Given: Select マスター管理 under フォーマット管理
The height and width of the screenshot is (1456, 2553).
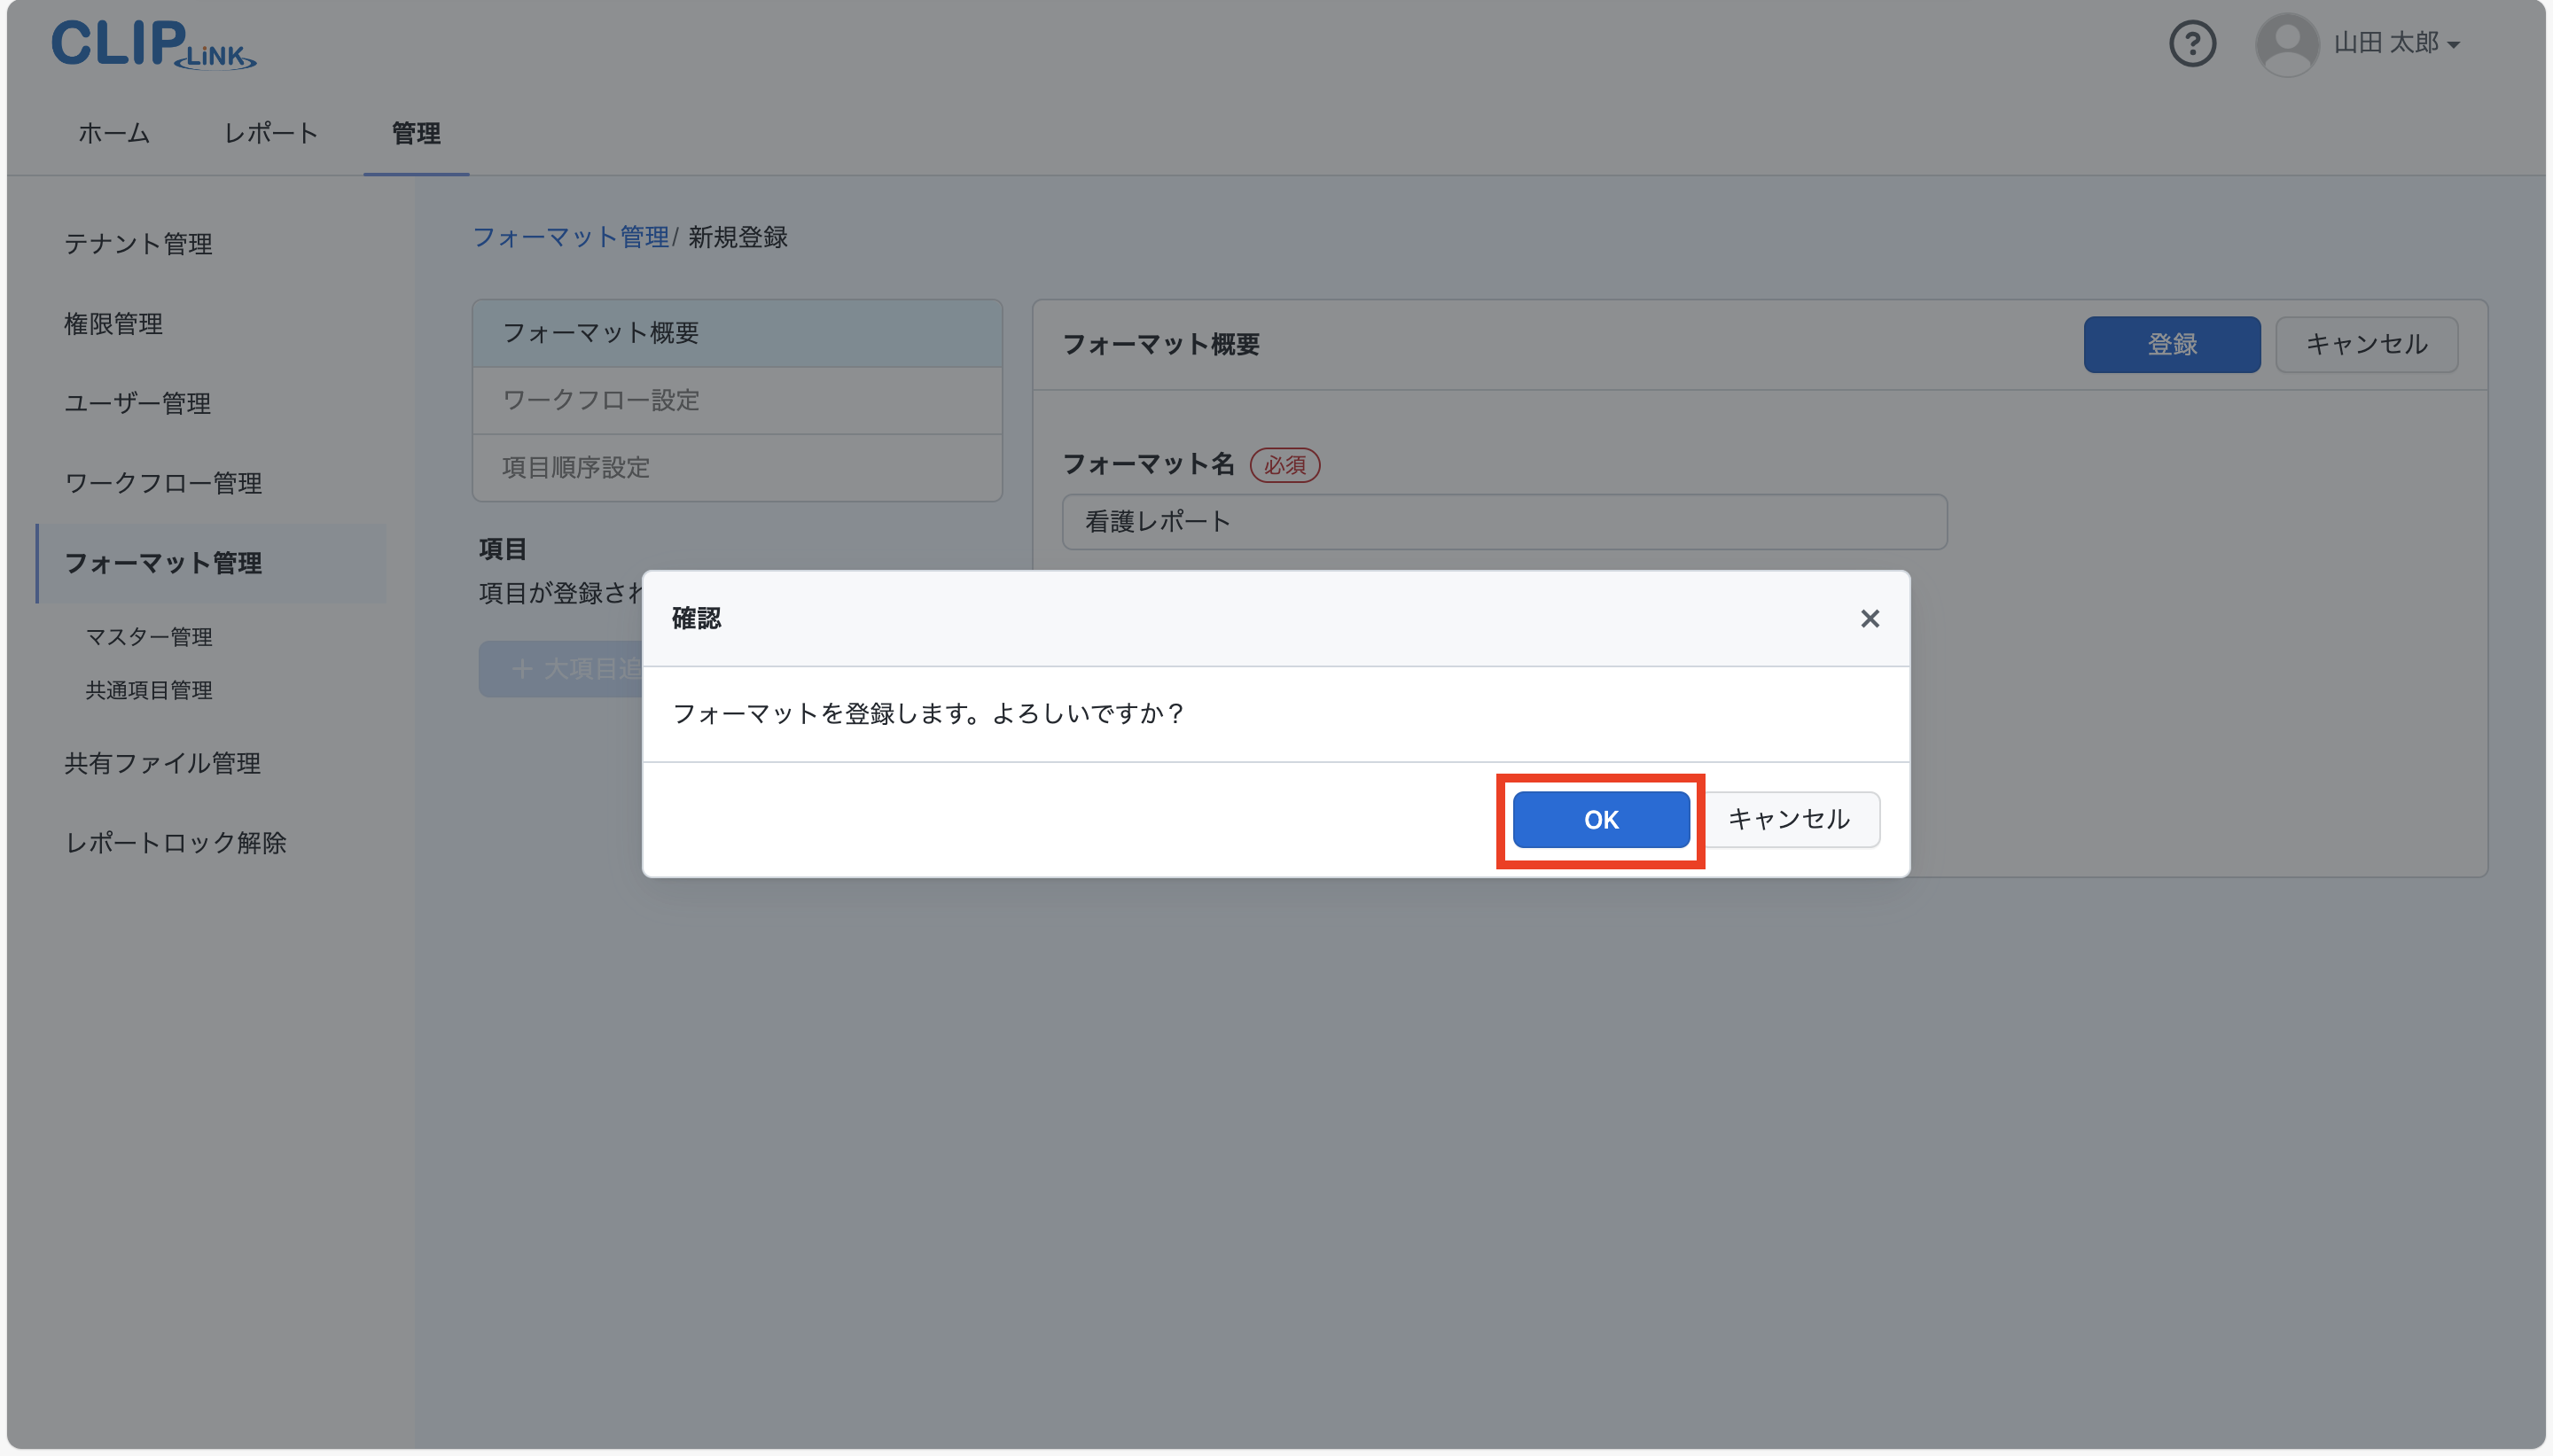Looking at the screenshot, I should 148,636.
